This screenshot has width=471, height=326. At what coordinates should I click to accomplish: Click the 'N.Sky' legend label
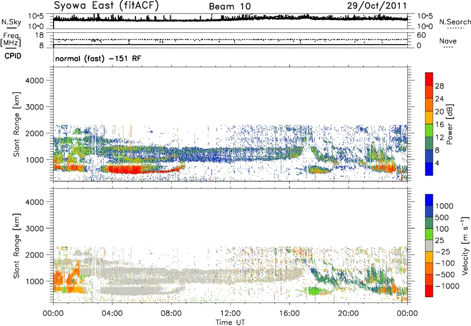coord(11,22)
